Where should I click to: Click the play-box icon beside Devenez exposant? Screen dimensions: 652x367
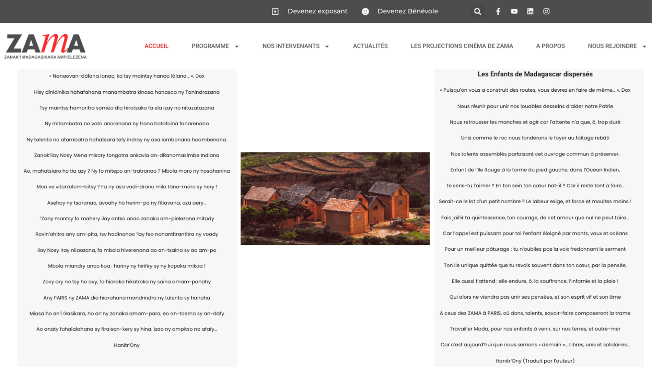(275, 11)
